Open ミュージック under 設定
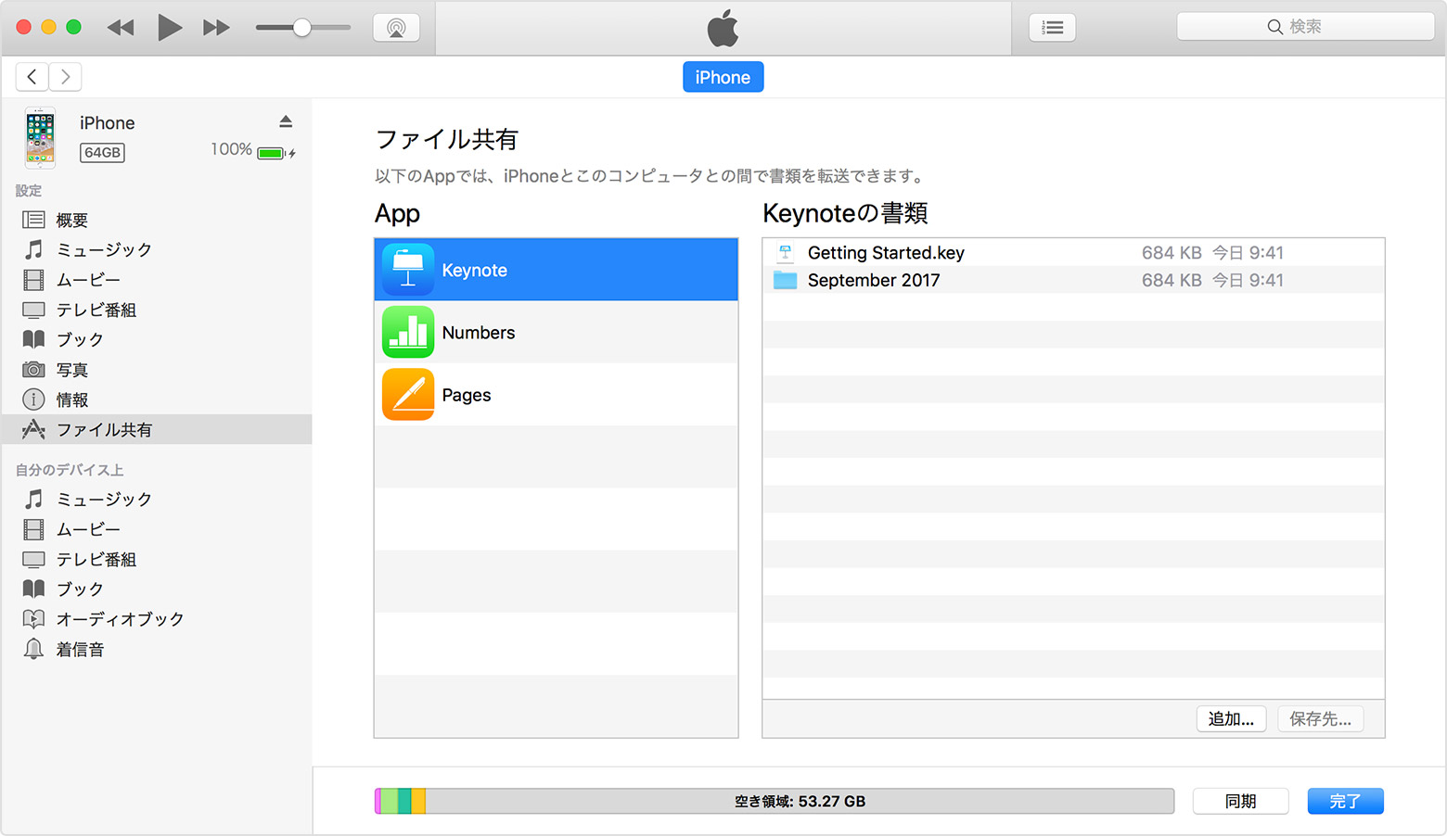This screenshot has width=1447, height=836. 156,249
